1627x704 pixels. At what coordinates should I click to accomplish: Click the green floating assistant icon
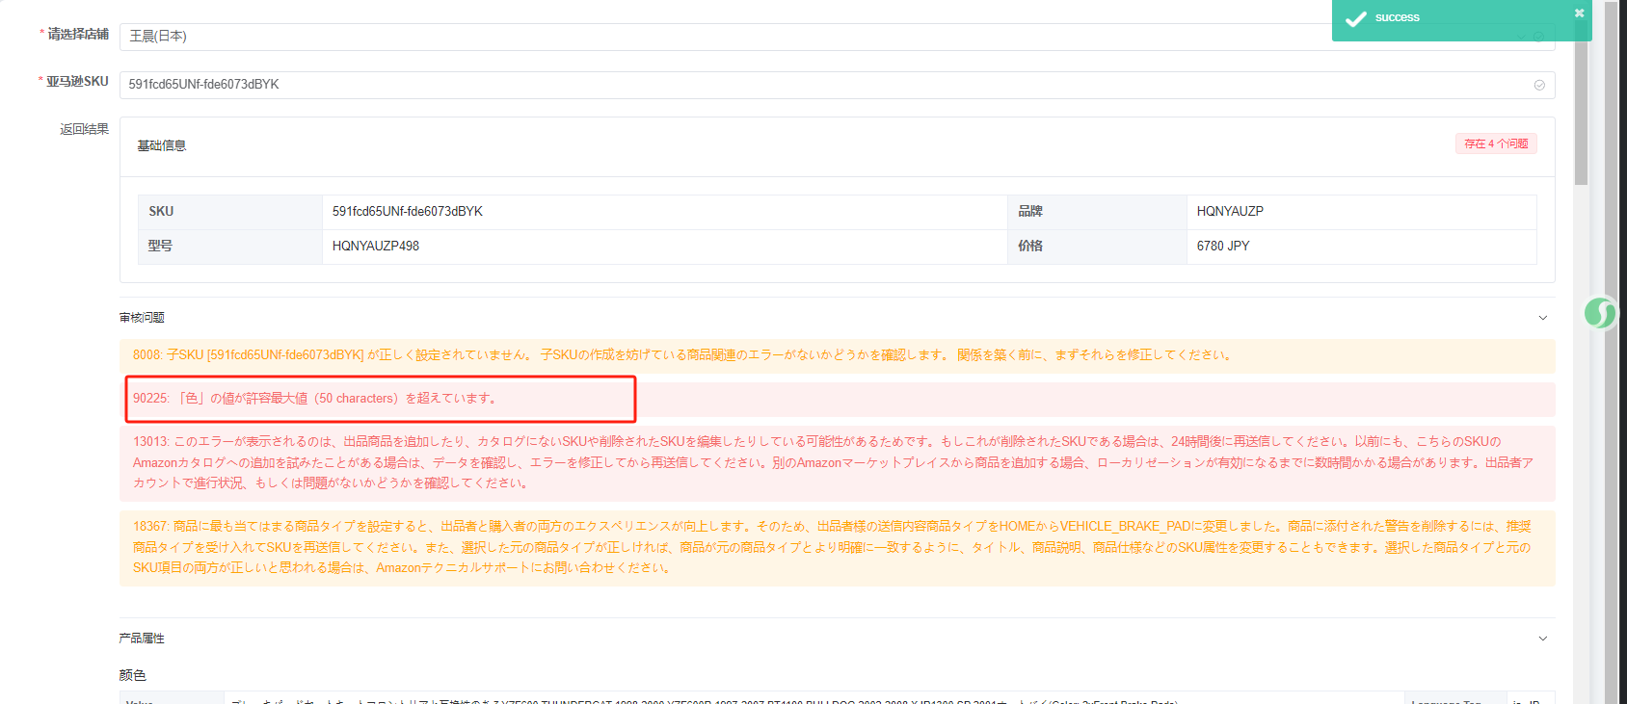pyautogui.click(x=1600, y=313)
